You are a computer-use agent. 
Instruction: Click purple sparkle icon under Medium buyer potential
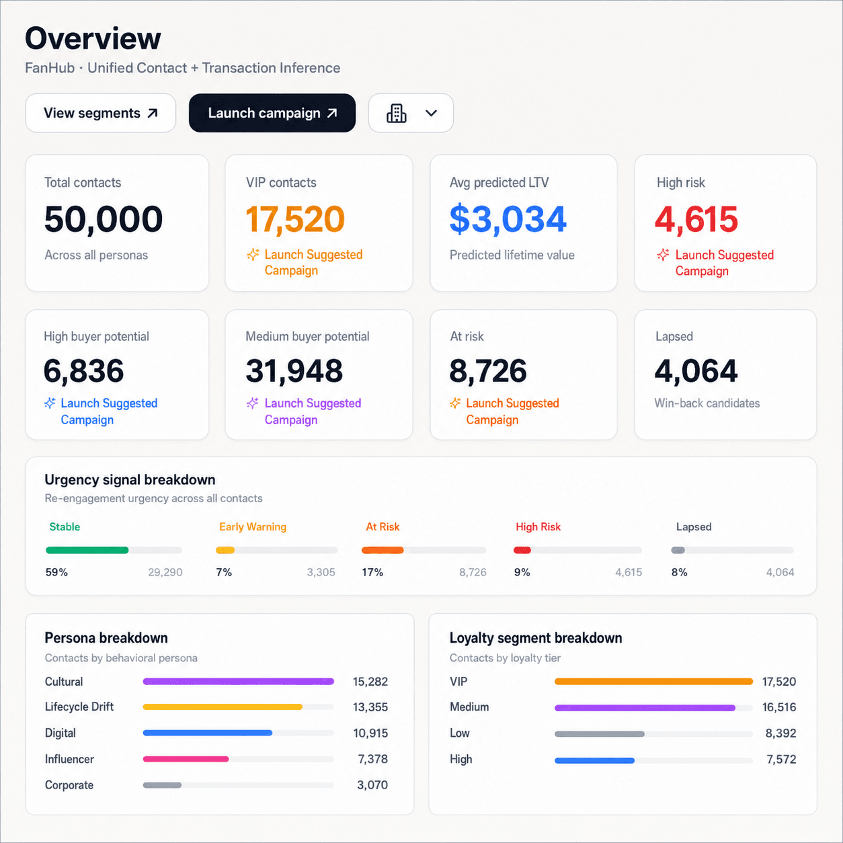[252, 403]
